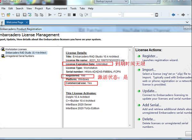Click the green arrow beside Add Serial...
The image size is (192, 140).
(x=139, y=105)
